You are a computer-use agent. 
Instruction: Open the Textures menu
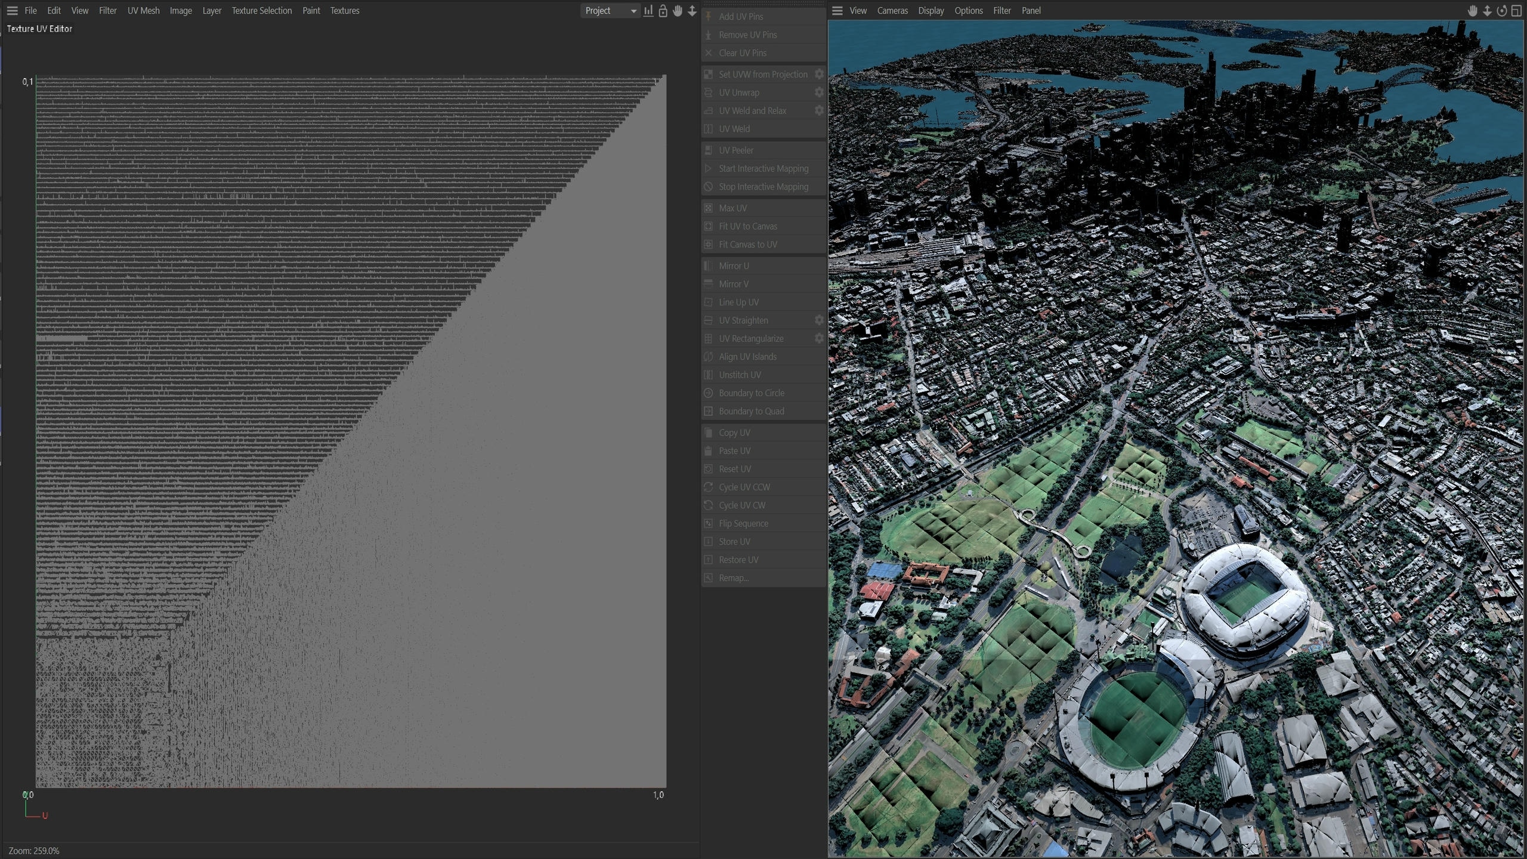(x=345, y=11)
